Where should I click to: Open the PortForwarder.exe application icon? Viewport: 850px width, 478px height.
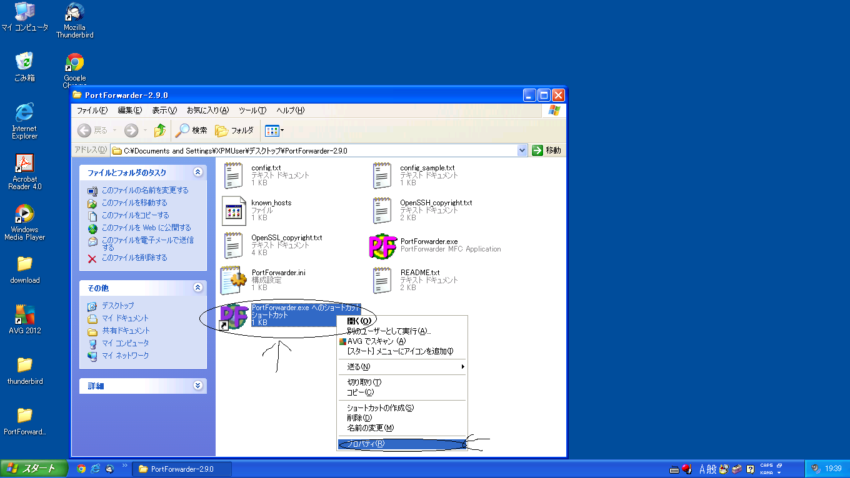[382, 246]
